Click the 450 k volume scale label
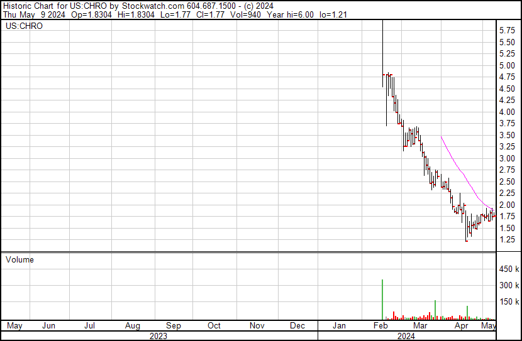Image resolution: width=522 pixels, height=341 pixels. click(509, 269)
